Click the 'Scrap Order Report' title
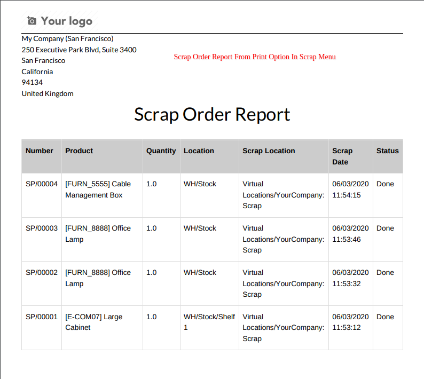 (212, 115)
